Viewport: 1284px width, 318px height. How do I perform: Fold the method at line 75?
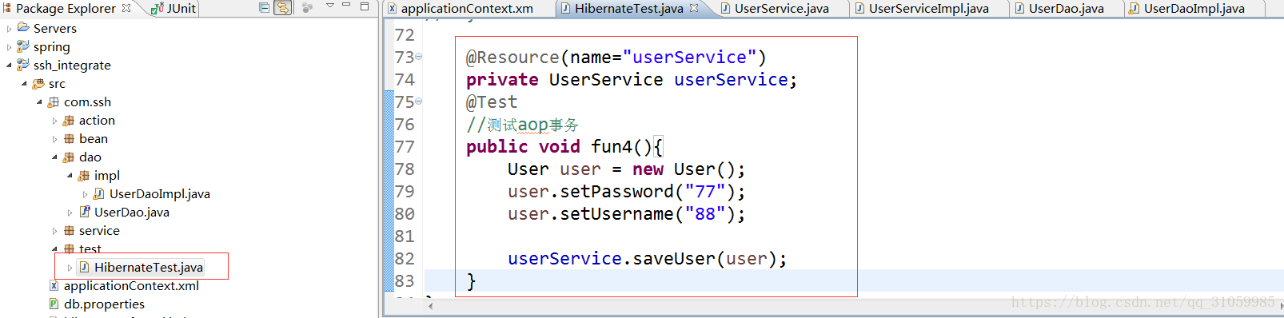click(419, 101)
